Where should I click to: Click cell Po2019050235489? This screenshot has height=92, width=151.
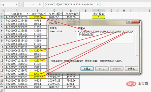pyautogui.click(x=17, y=20)
